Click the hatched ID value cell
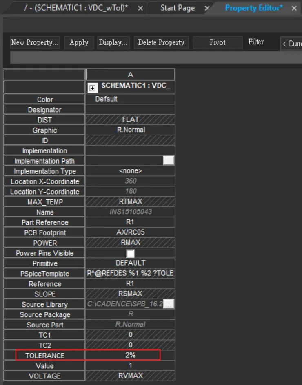 tap(130, 140)
